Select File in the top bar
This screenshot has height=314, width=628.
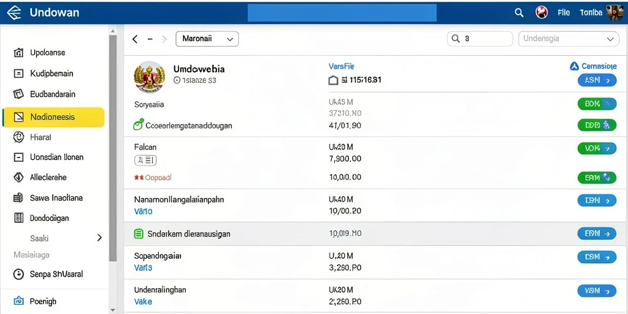564,12
